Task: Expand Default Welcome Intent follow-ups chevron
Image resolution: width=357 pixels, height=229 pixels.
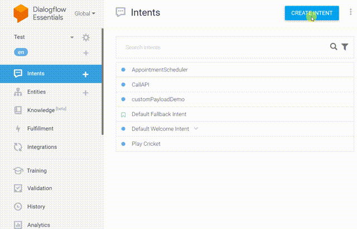Action: 196,128
